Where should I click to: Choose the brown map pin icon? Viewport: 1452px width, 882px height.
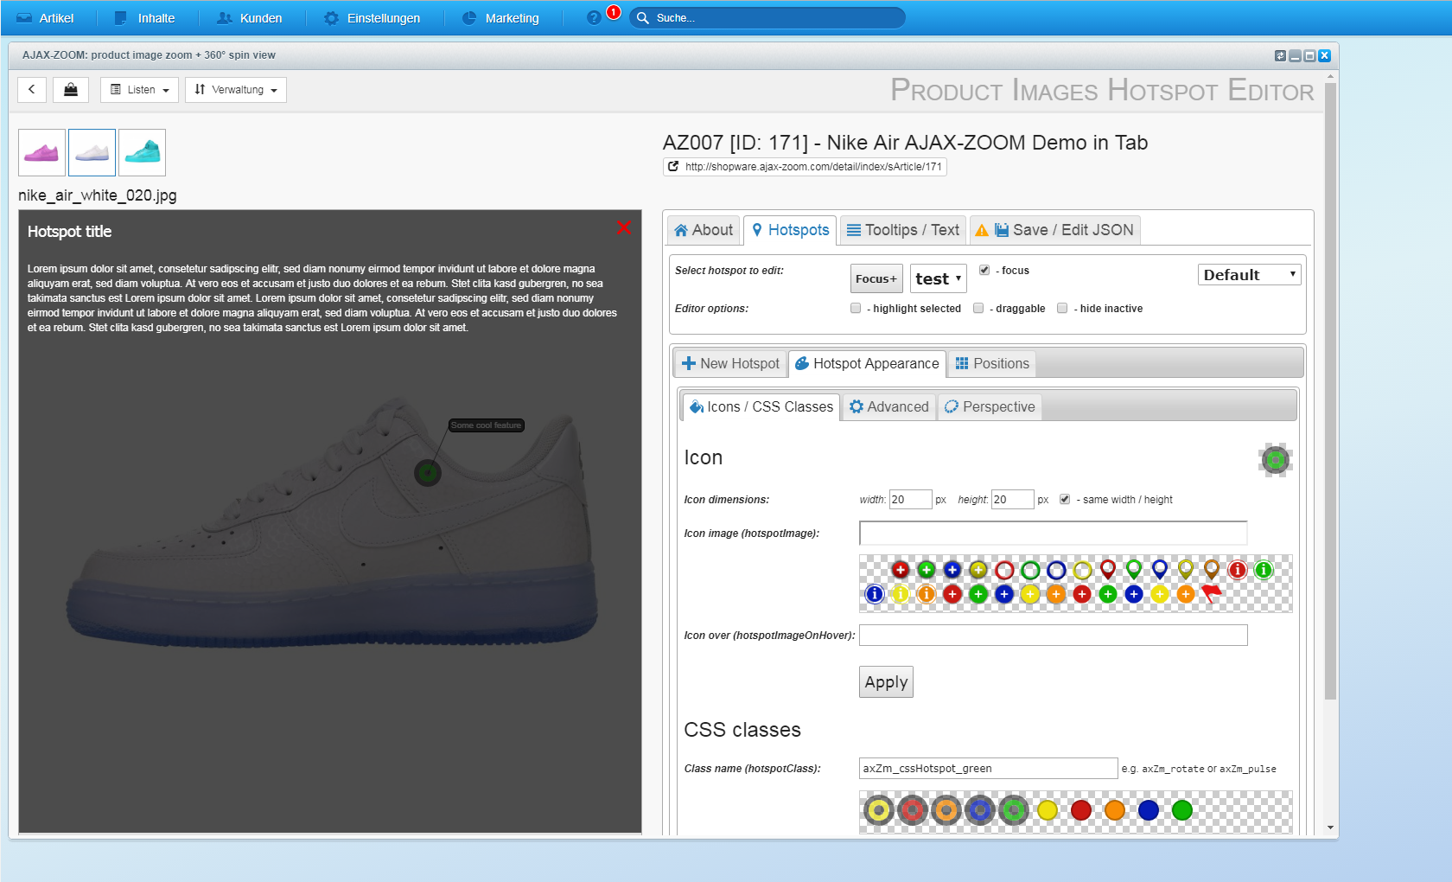click(1212, 569)
